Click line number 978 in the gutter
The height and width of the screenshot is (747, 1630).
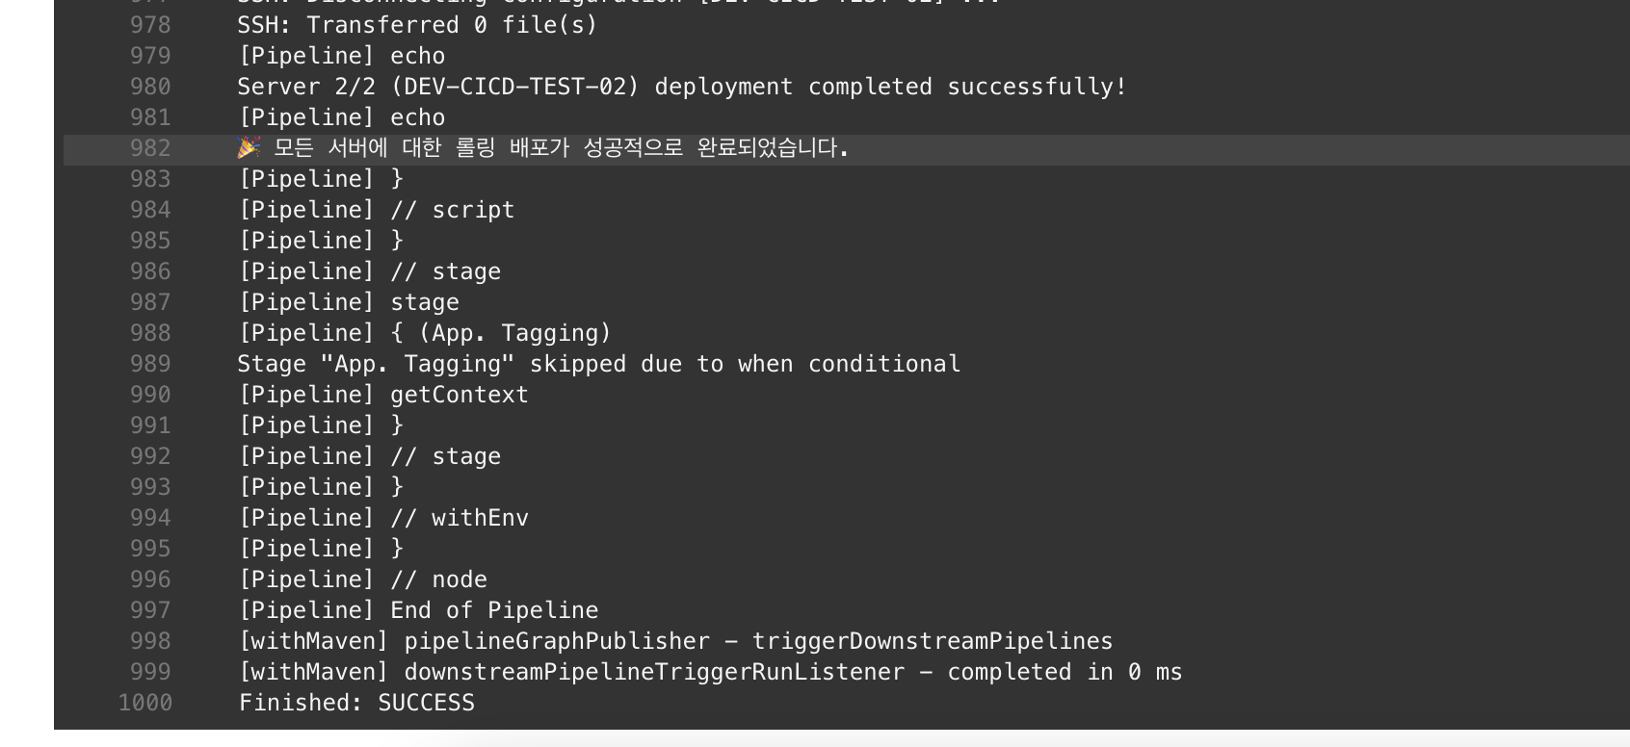click(x=150, y=25)
